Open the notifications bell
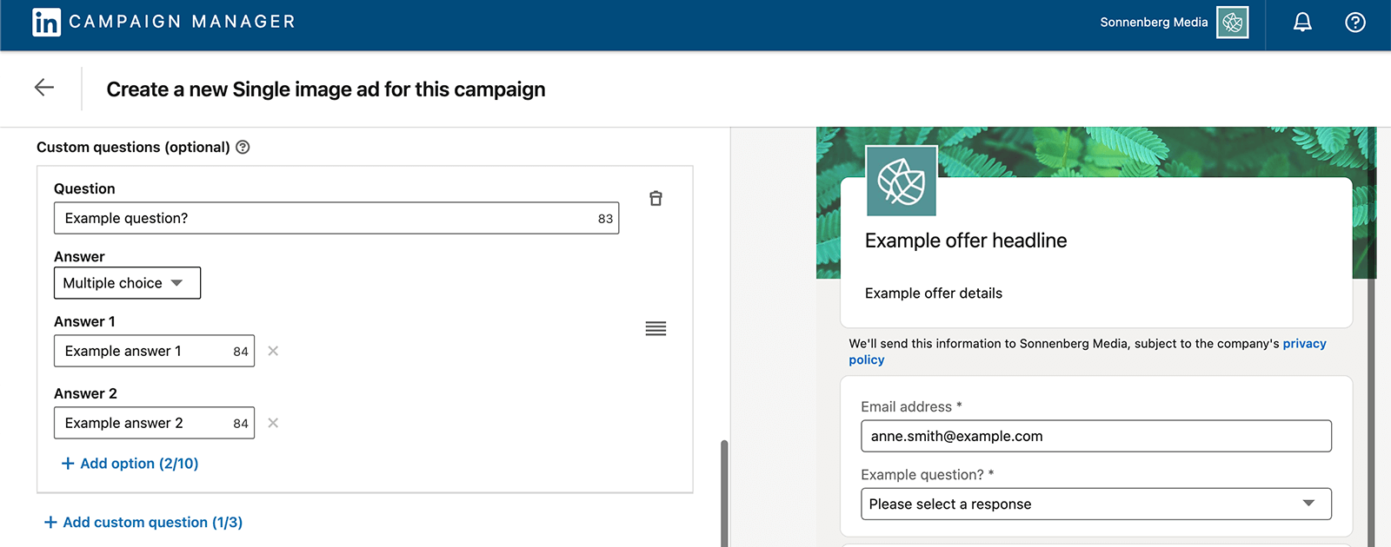 point(1302,23)
